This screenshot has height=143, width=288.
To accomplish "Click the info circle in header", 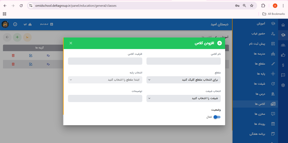I will click(x=15, y=24).
